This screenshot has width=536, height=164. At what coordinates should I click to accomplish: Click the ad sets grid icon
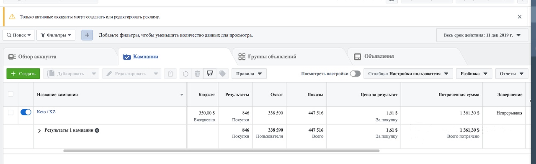(242, 57)
